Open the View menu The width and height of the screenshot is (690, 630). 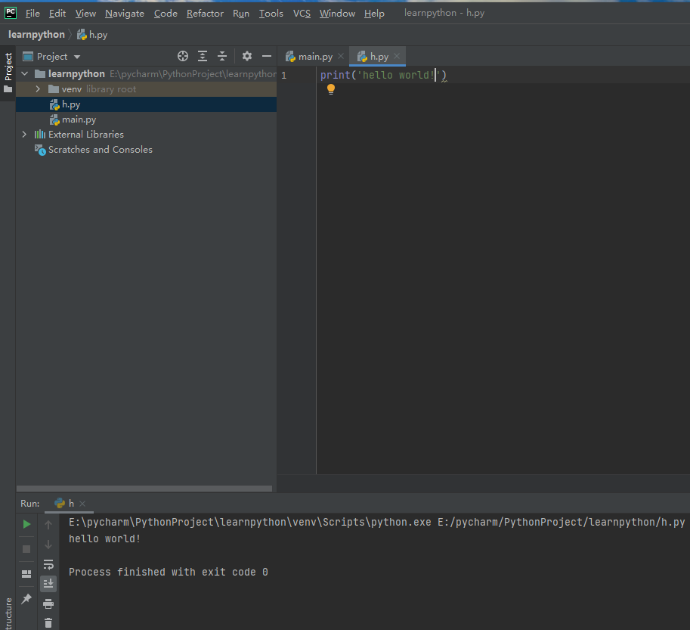[x=85, y=14]
